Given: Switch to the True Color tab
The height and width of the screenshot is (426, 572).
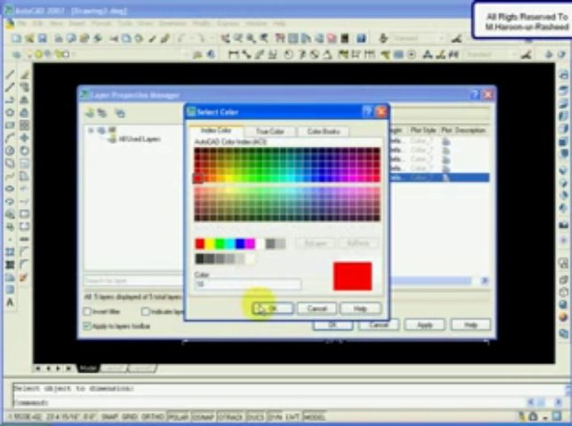Looking at the screenshot, I should pos(270,131).
